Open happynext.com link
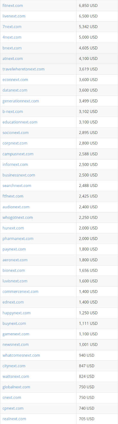Image resolution: width=118 pixels, height=424 pixels. 16,313
